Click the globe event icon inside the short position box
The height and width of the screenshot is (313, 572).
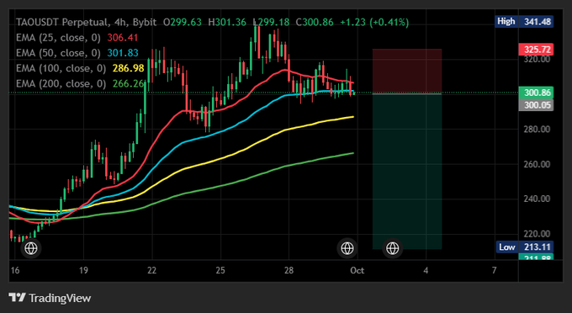click(393, 248)
